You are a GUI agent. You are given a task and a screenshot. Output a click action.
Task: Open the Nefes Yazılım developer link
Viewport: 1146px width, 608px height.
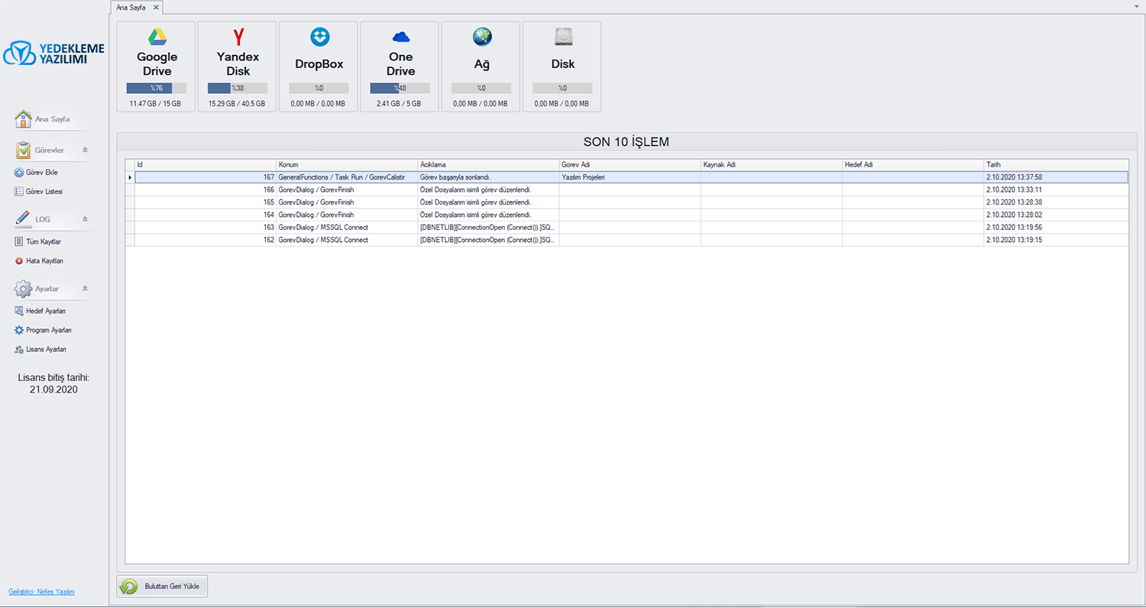point(40,591)
